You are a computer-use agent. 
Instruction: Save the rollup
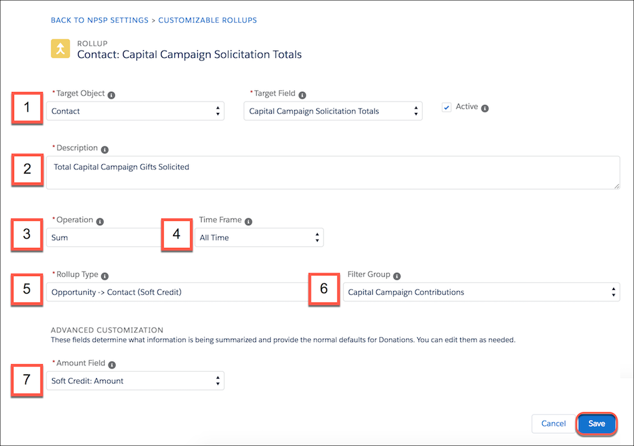point(597,424)
